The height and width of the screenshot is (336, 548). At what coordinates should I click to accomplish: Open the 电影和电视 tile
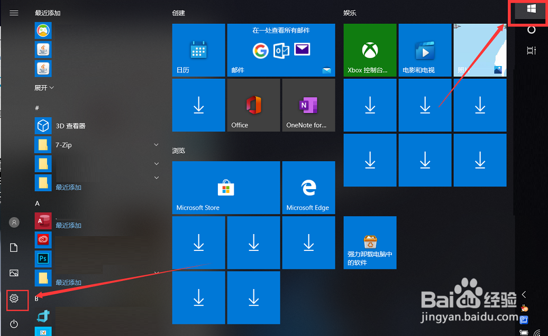click(425, 50)
